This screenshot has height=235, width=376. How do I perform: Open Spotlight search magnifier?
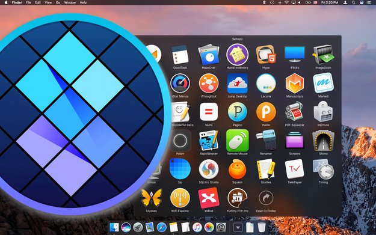pos(354,2)
